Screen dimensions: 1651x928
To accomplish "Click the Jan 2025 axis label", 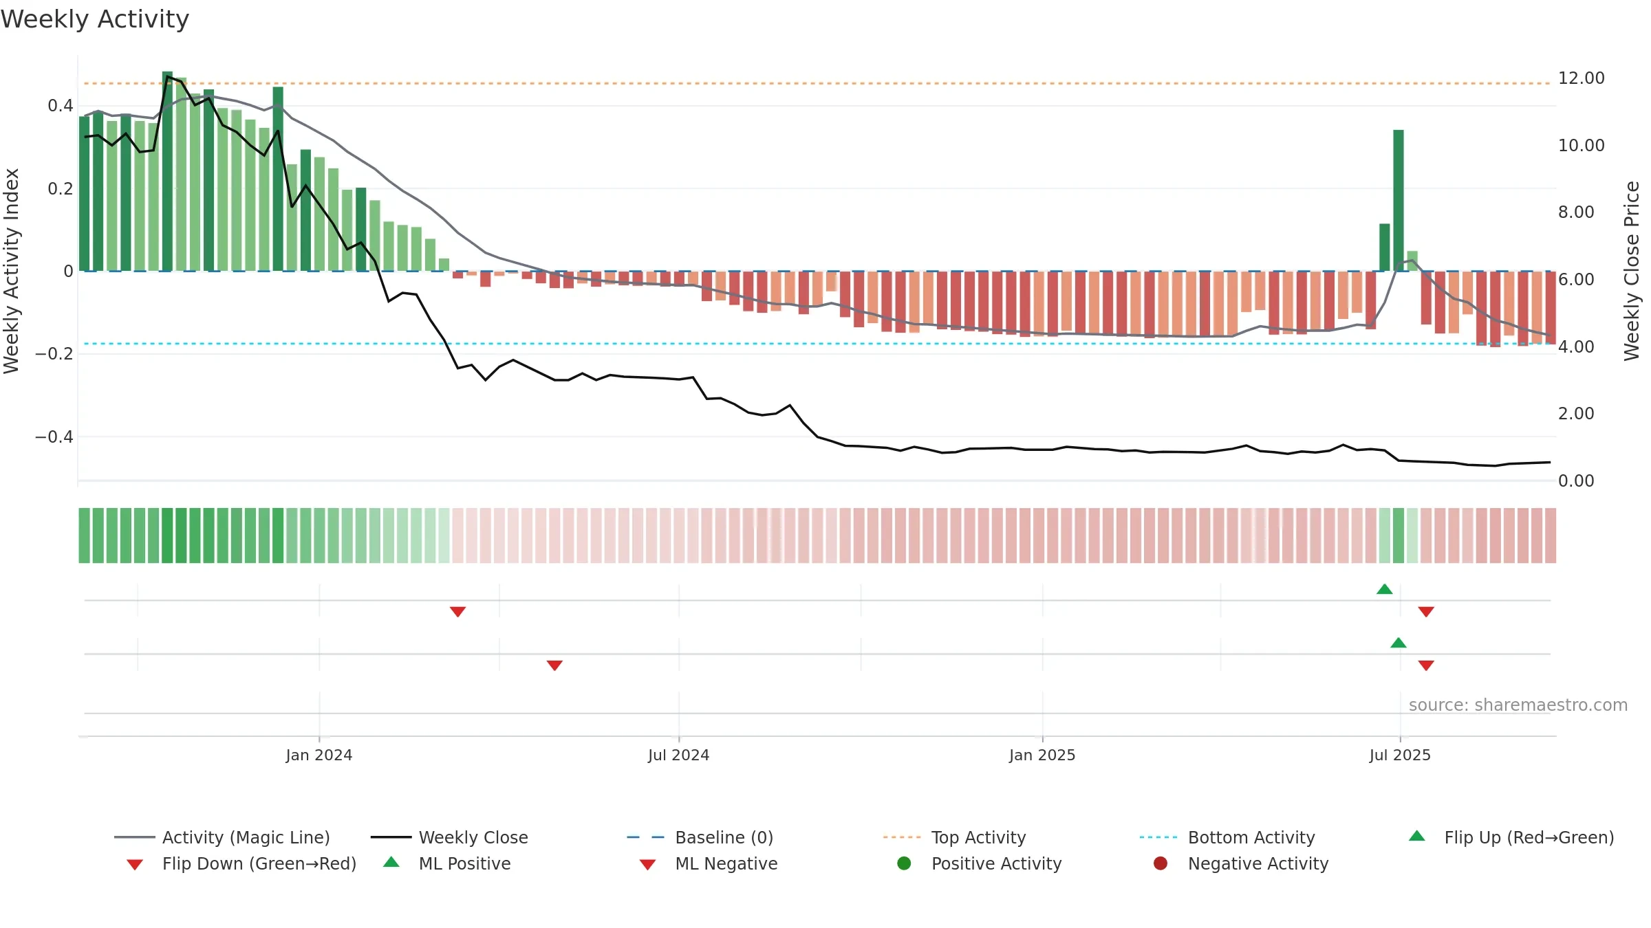I will tap(1042, 755).
